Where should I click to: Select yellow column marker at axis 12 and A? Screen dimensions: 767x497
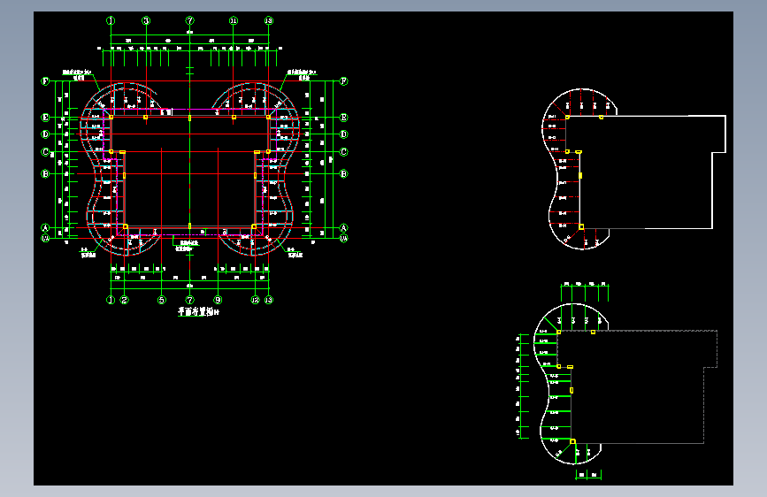[x=254, y=226]
